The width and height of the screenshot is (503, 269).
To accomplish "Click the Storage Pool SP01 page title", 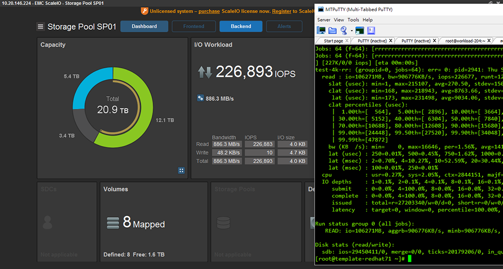I will (x=82, y=27).
